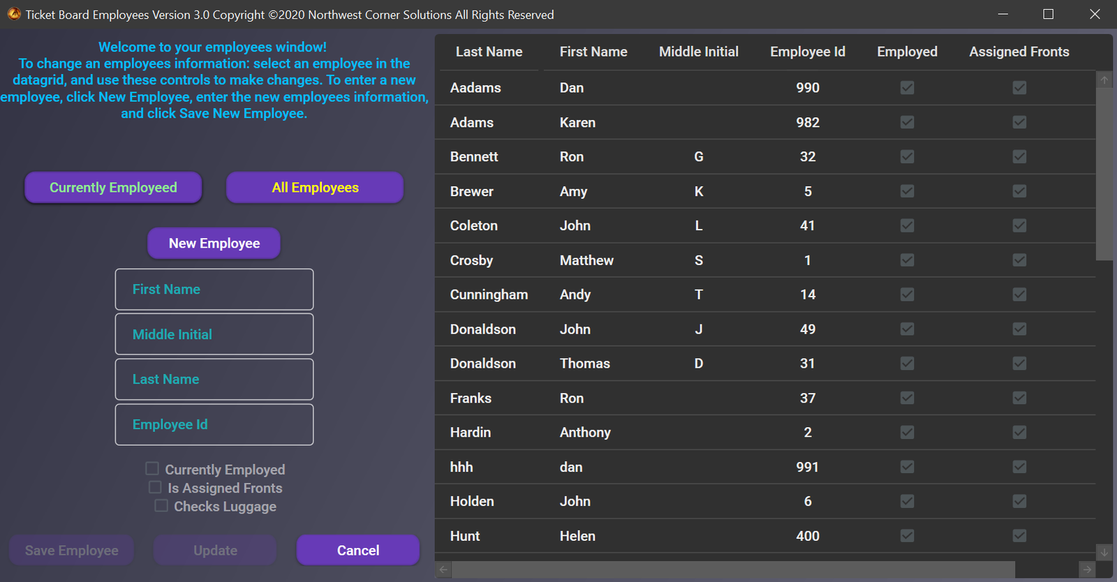The image size is (1117, 582).
Task: Toggle the Currently Employed checkbox
Action: coord(152,469)
